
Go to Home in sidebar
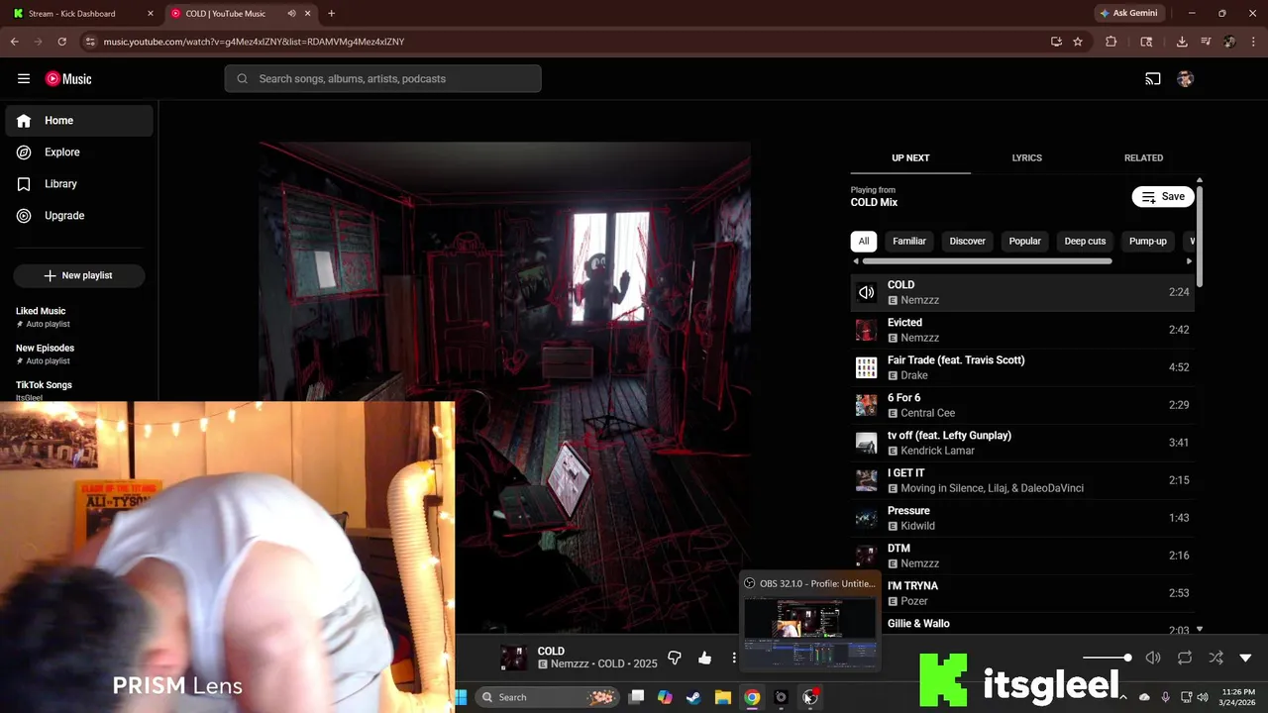coord(79,121)
